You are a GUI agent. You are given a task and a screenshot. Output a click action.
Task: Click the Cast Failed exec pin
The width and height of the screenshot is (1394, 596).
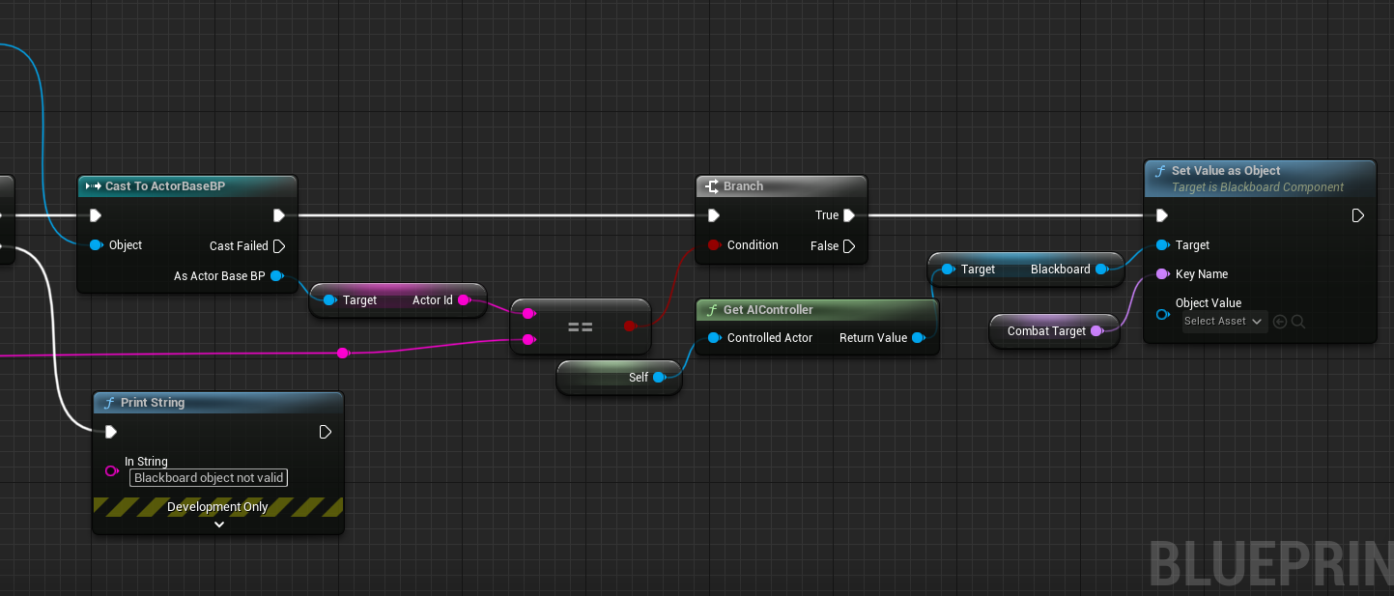click(278, 245)
